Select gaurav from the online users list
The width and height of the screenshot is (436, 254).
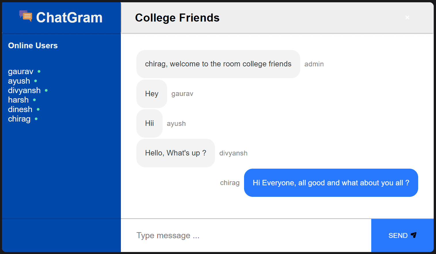click(20, 71)
